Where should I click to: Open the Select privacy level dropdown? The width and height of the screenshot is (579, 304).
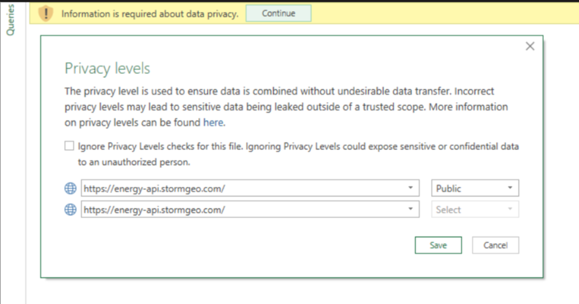(475, 210)
